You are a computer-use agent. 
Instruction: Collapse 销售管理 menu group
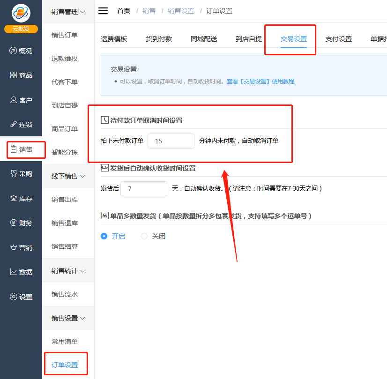point(68,12)
